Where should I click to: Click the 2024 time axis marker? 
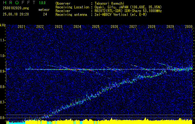coord(77,27)
